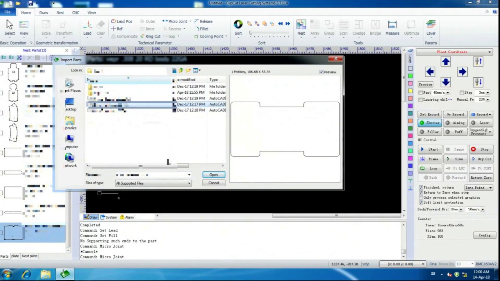Expand the File name combo box
Image resolution: width=500 pixels, height=281 pixels.
[189, 175]
